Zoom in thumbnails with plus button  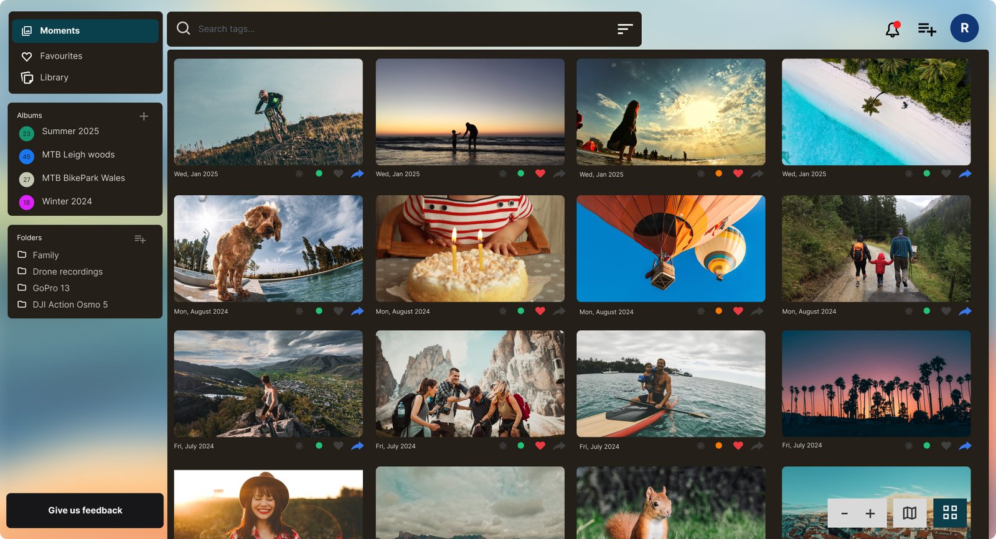pos(870,514)
